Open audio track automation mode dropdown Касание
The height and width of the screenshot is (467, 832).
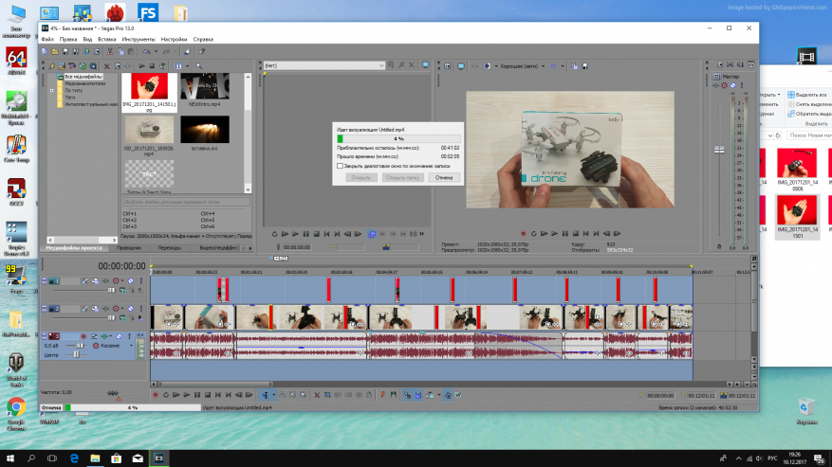click(112, 347)
